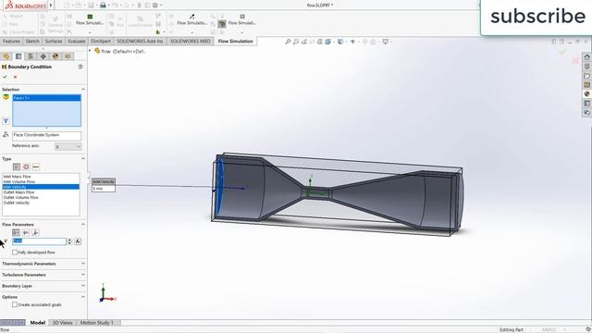The width and height of the screenshot is (592, 333).
Task: Open Boundary Condition help icon
Action: tap(80, 67)
